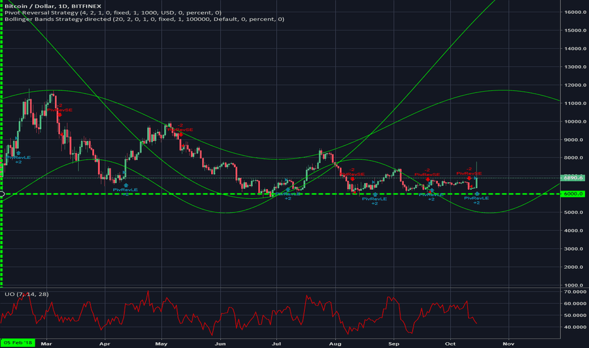Click the PivRevSE label in early August
This screenshot has width=589, height=348.
pos(353,174)
